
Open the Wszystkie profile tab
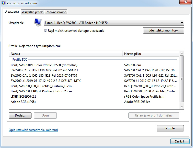click(33, 12)
